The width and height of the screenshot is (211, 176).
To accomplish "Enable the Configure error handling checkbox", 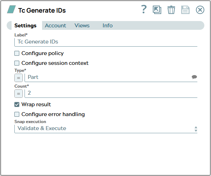I will point(17,114).
